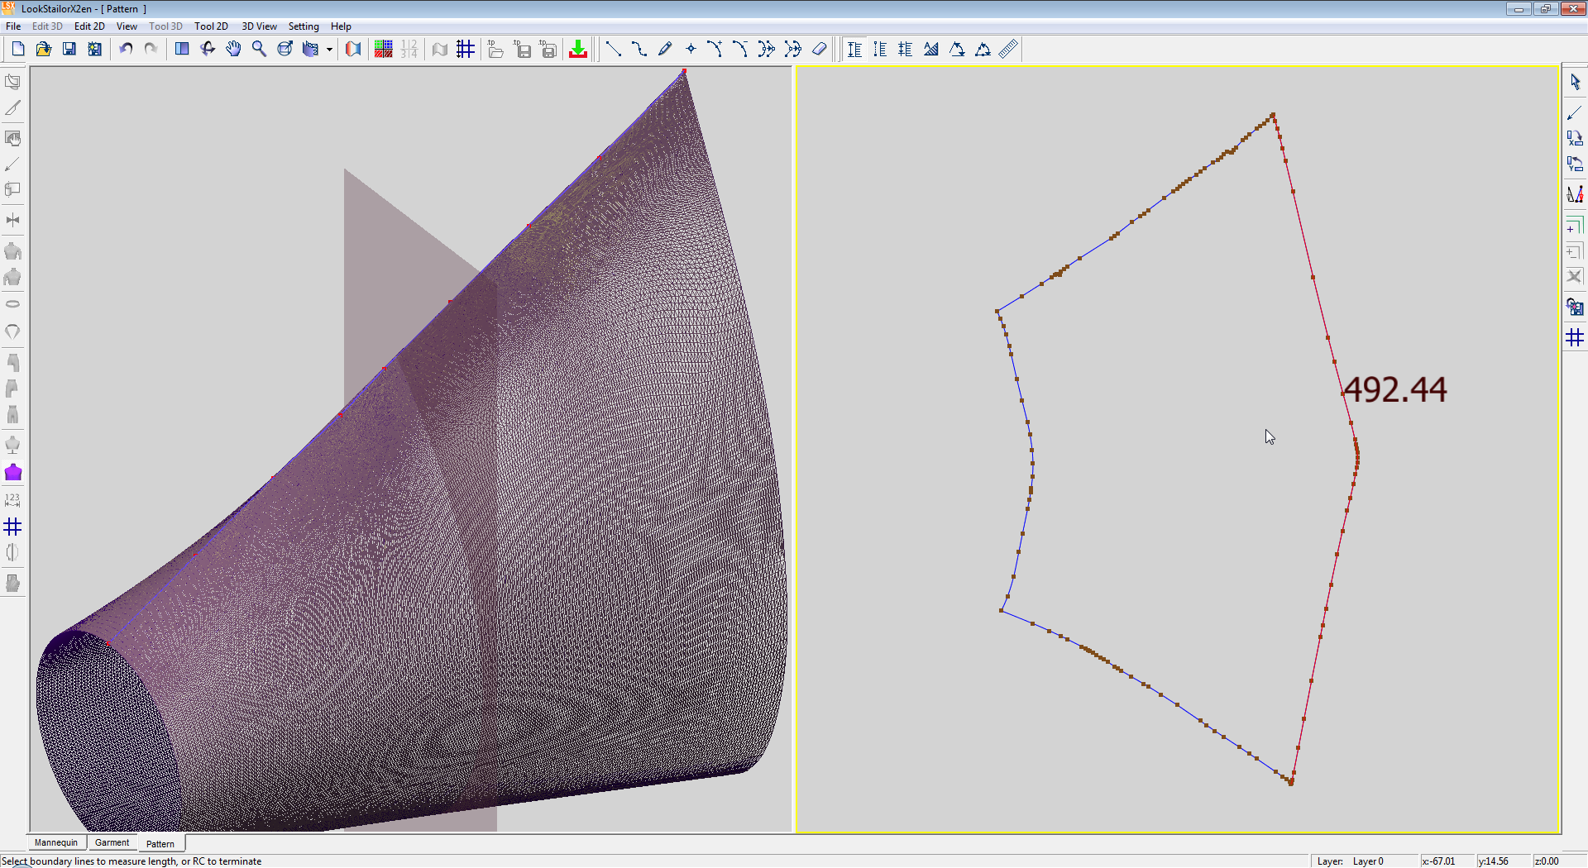Select the Pan hand tool
Image resolution: width=1588 pixels, height=868 pixels.
coord(233,50)
